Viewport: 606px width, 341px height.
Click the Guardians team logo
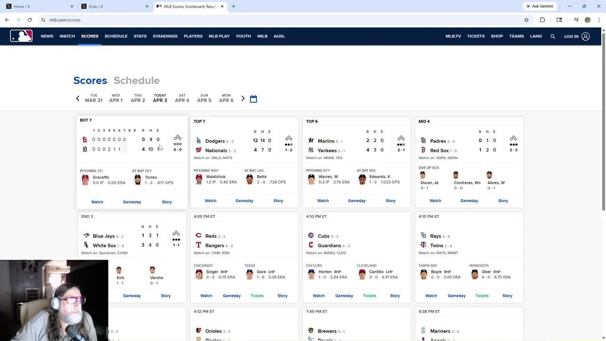pos(311,245)
